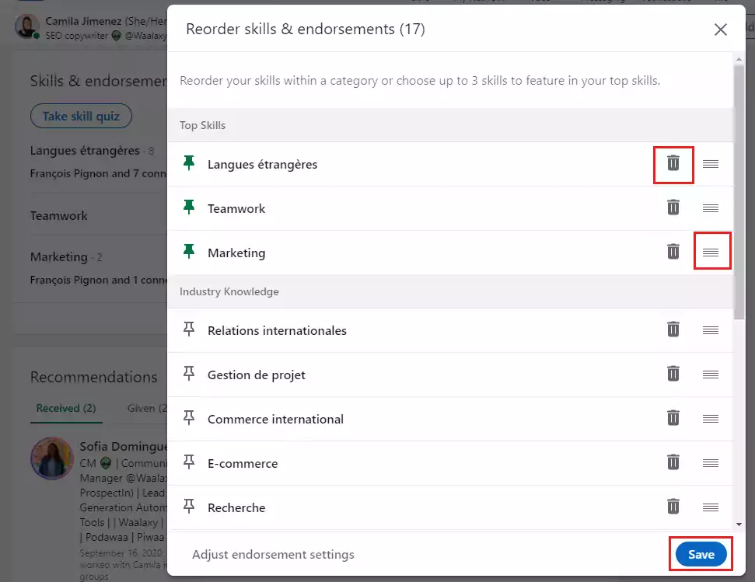Image resolution: width=755 pixels, height=582 pixels.
Task: Unpin Teamwork from Top Skills
Action: [x=187, y=208]
